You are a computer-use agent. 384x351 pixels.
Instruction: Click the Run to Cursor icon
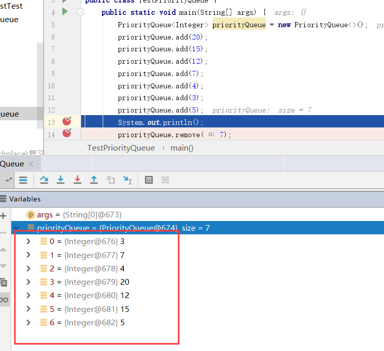click(x=127, y=180)
